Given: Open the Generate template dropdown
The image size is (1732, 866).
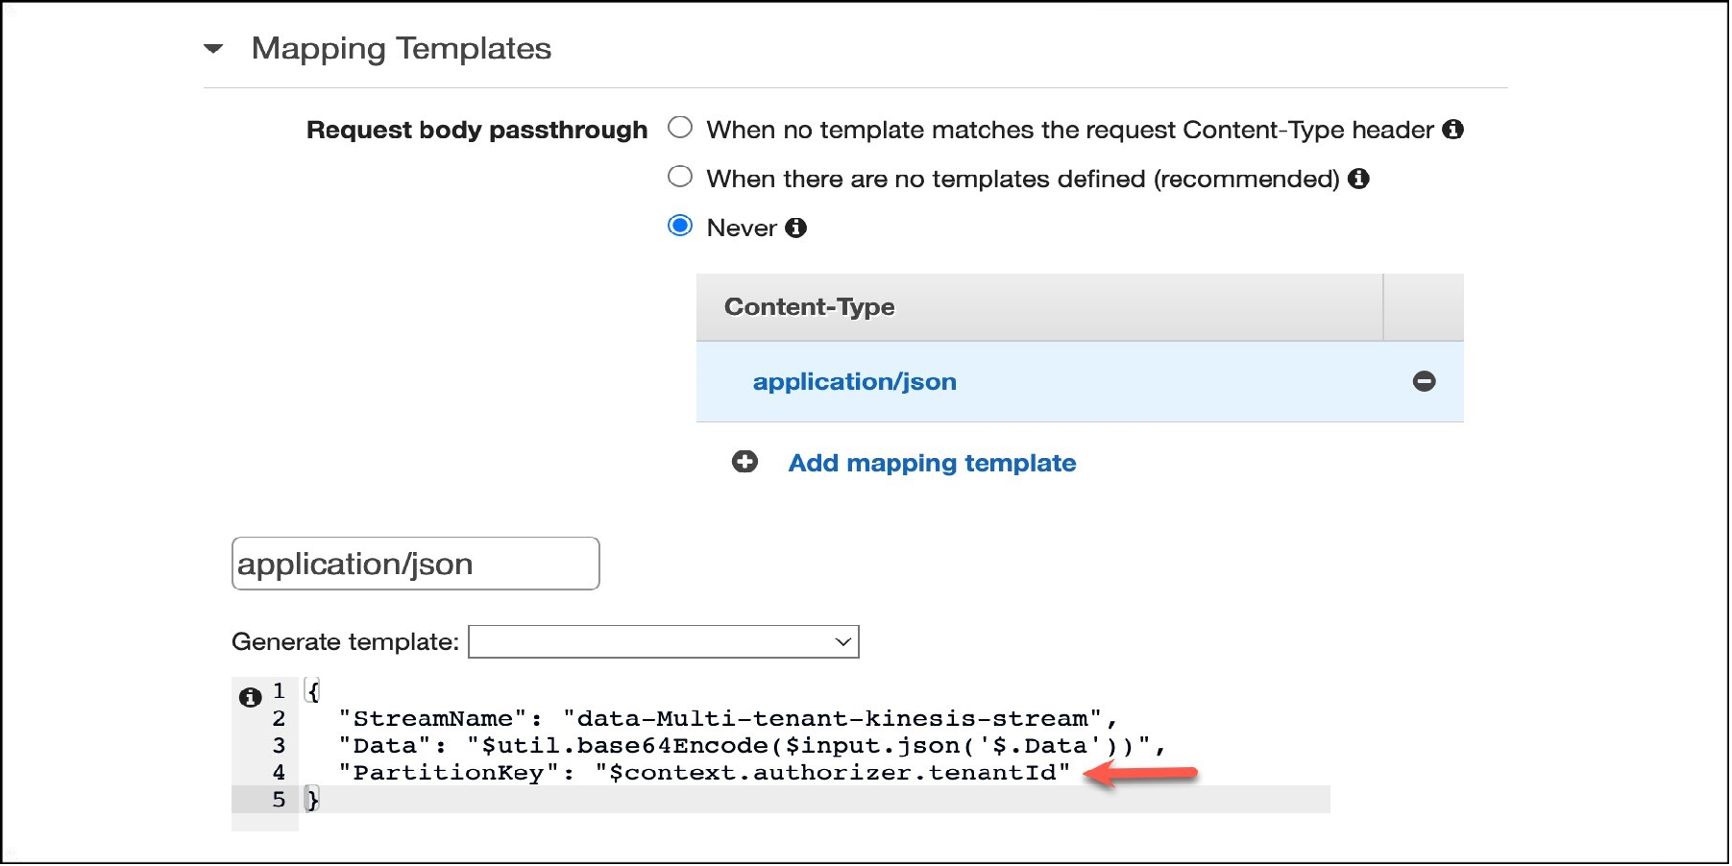Looking at the screenshot, I should tap(663, 642).
